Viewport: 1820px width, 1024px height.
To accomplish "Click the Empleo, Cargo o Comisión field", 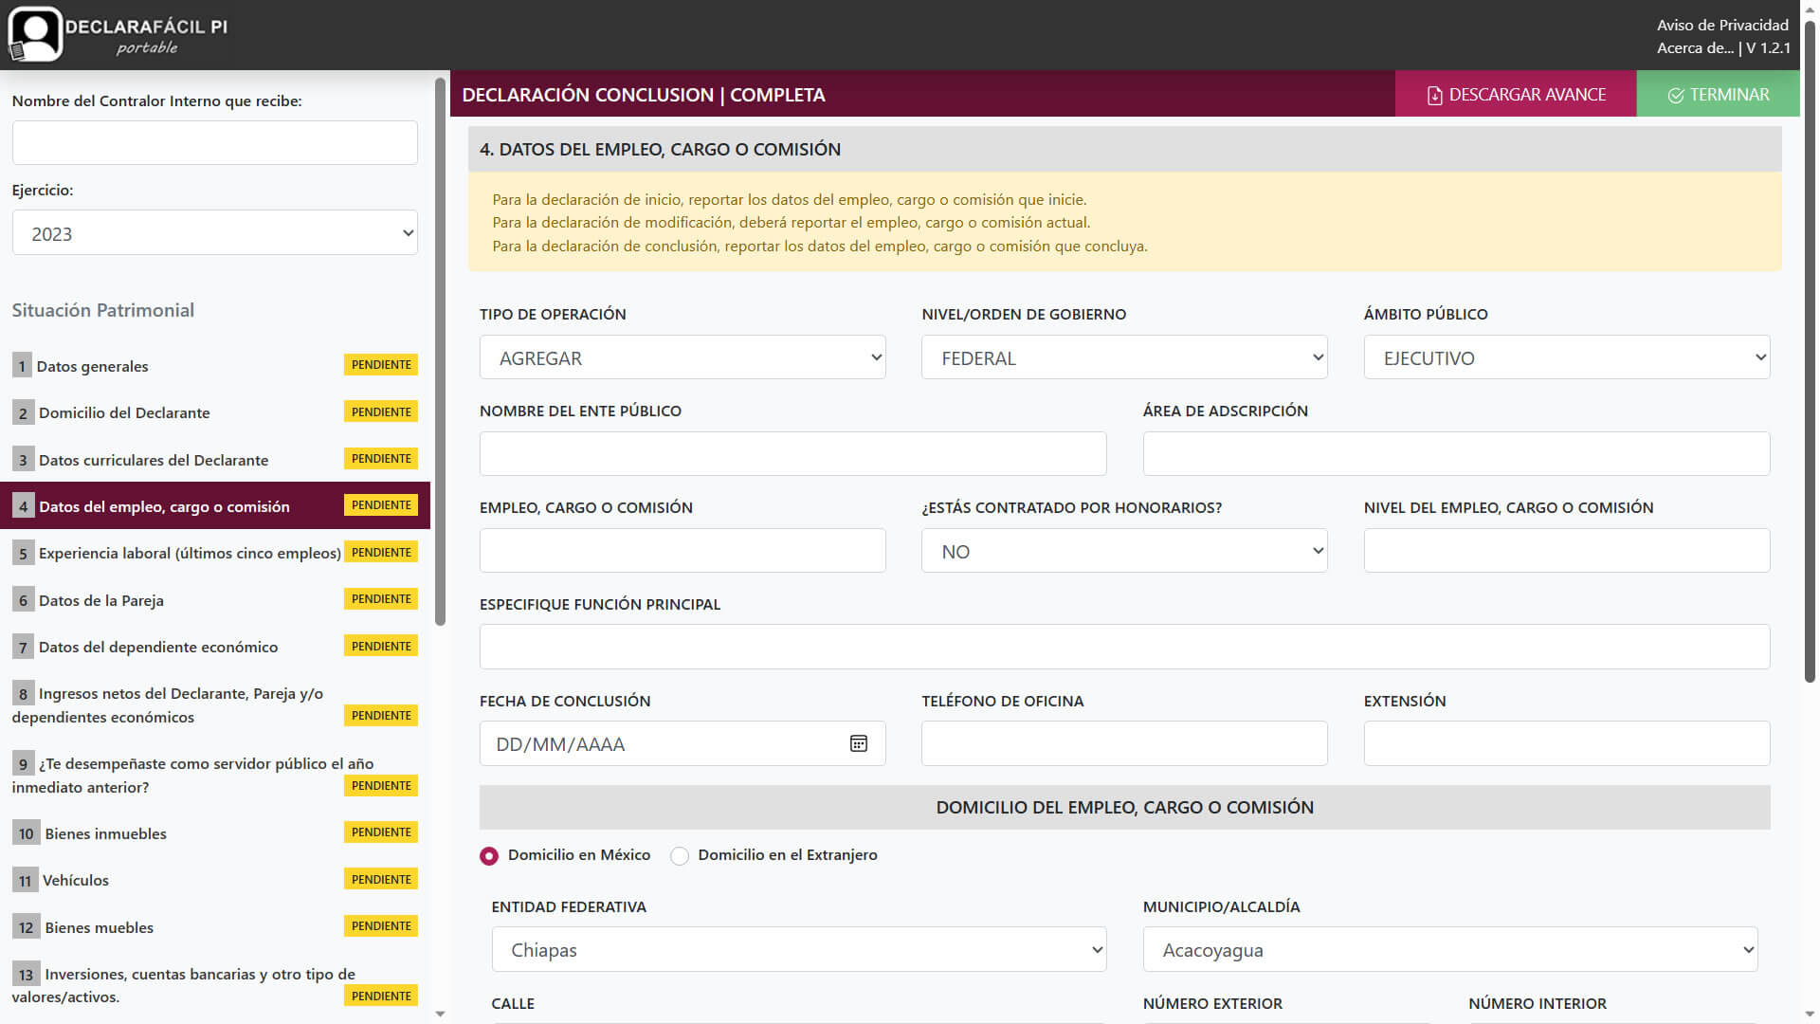I will 682,550.
